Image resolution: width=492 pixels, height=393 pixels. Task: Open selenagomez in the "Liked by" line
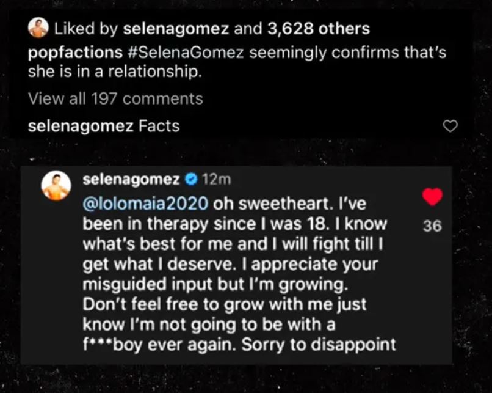coord(167,28)
